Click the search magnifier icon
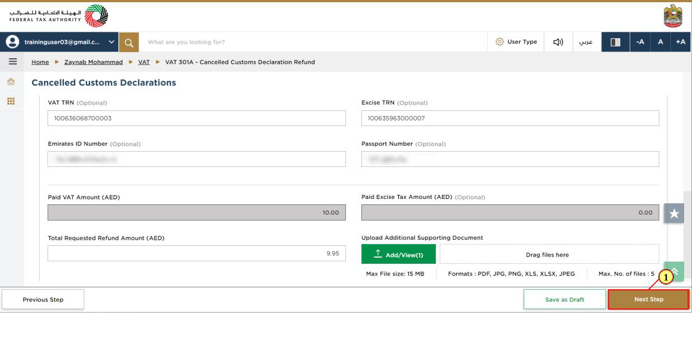 129,42
